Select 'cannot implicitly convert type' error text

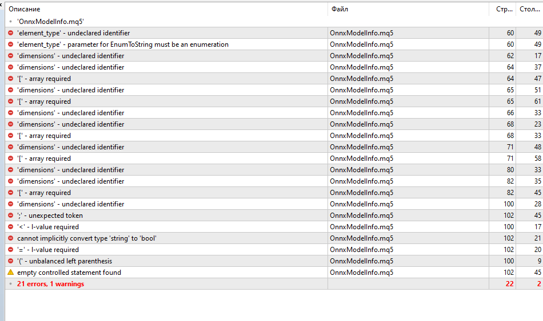pos(86,238)
